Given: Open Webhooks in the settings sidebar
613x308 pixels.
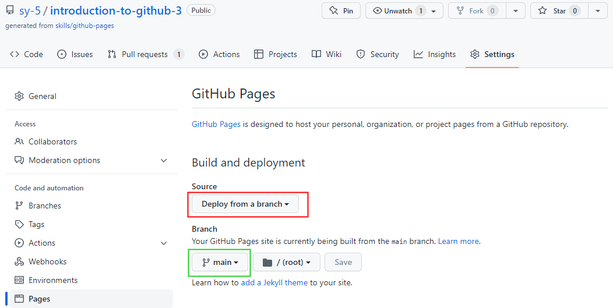Looking at the screenshot, I should (x=47, y=261).
